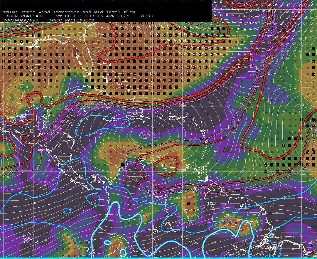The width and height of the screenshot is (317, 259).
Task: Select the '48HR FORECAST' header text
Action: (25, 16)
